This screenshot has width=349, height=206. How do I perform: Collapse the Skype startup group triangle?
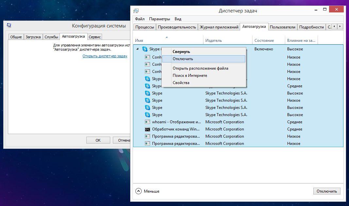[x=137, y=49]
